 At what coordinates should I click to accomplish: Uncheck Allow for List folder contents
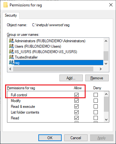[76, 112]
